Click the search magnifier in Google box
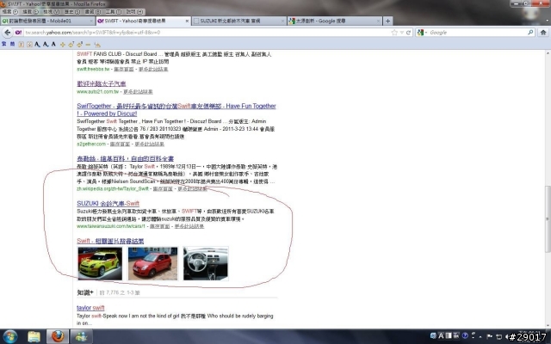This screenshot has width=551, height=344. point(530,33)
